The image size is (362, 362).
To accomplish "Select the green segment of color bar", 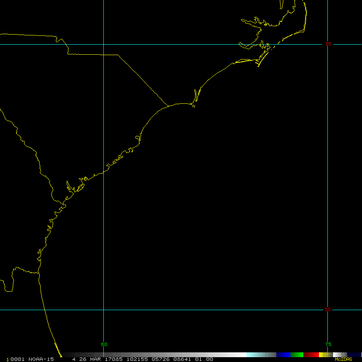I will pyautogui.click(x=297, y=355).
